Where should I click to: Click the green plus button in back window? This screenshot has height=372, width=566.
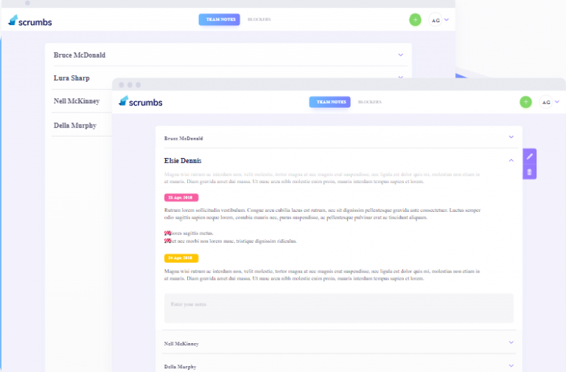[415, 19]
